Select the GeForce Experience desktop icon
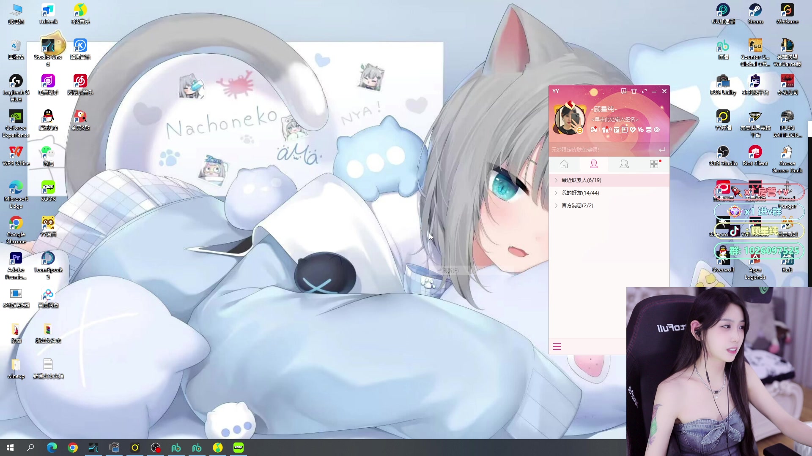This screenshot has height=456, width=812. pyautogui.click(x=16, y=123)
